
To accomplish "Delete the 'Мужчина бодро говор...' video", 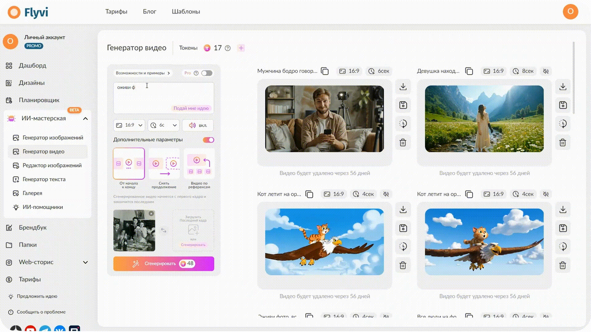I will [x=403, y=142].
